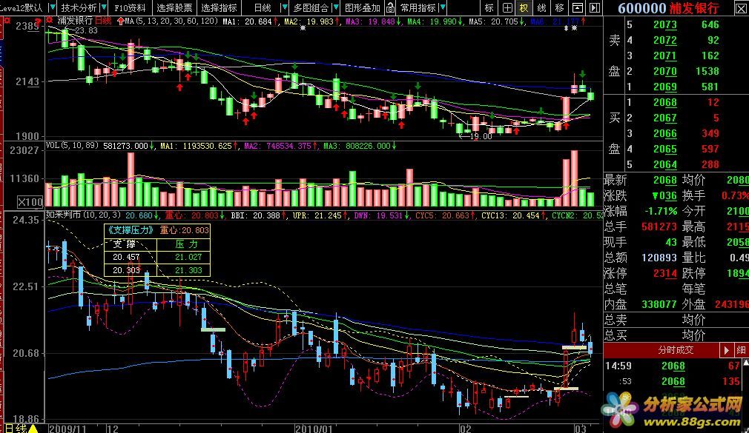
Task: Click the MA(5,13,20,30,60,120) indicator label
Action: pyautogui.click(x=171, y=21)
